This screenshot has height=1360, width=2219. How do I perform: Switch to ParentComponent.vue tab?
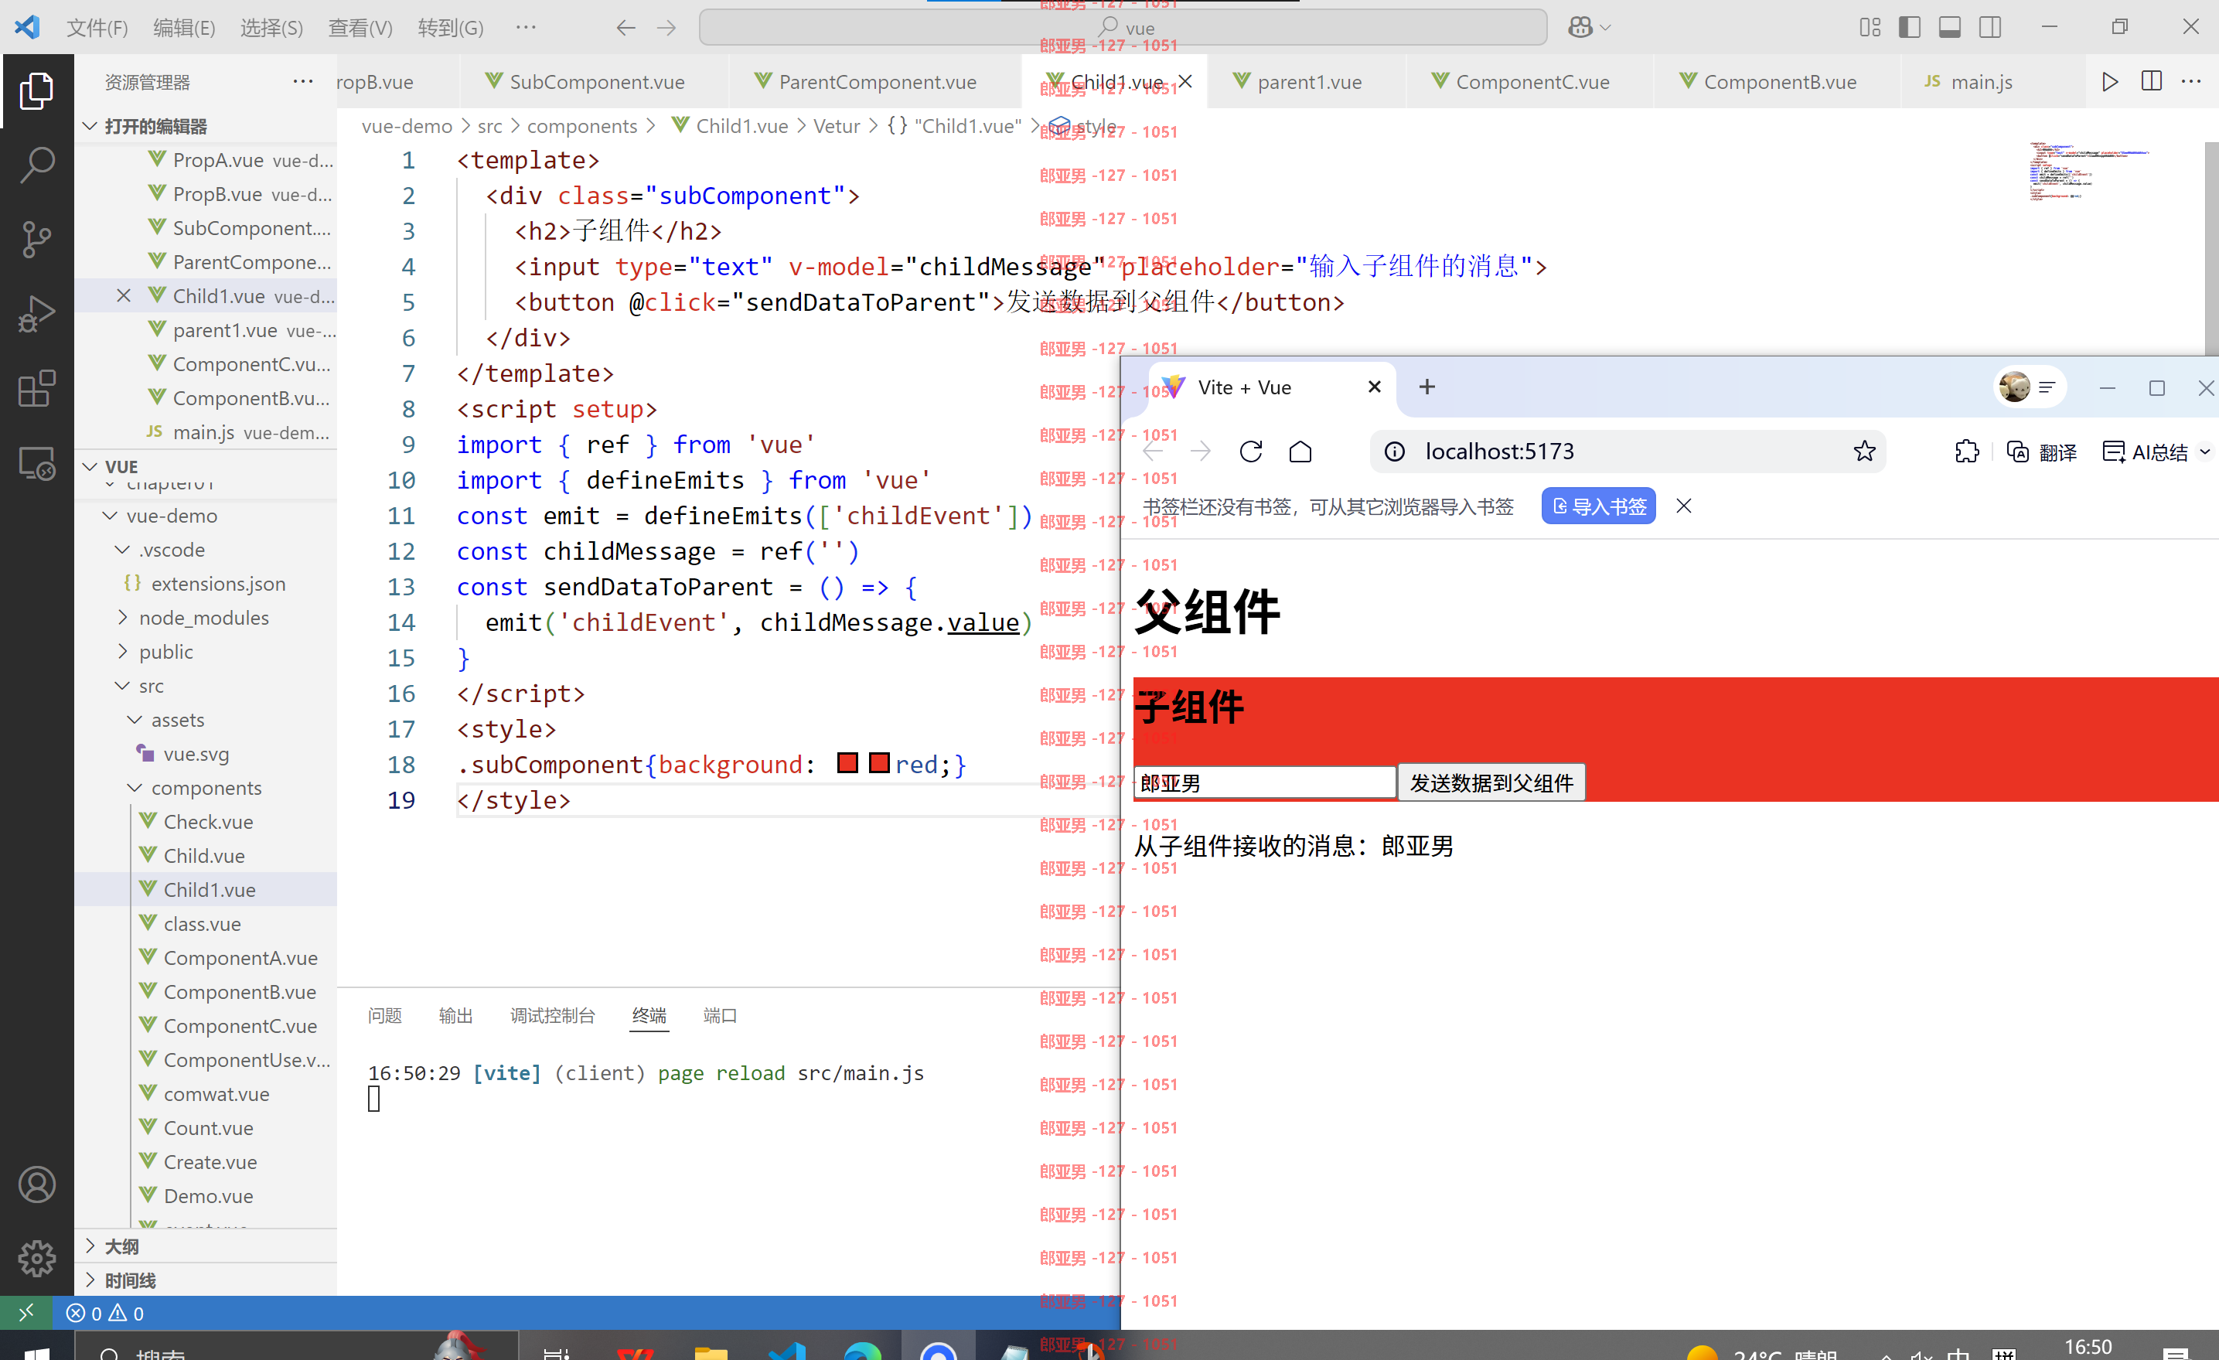877,81
